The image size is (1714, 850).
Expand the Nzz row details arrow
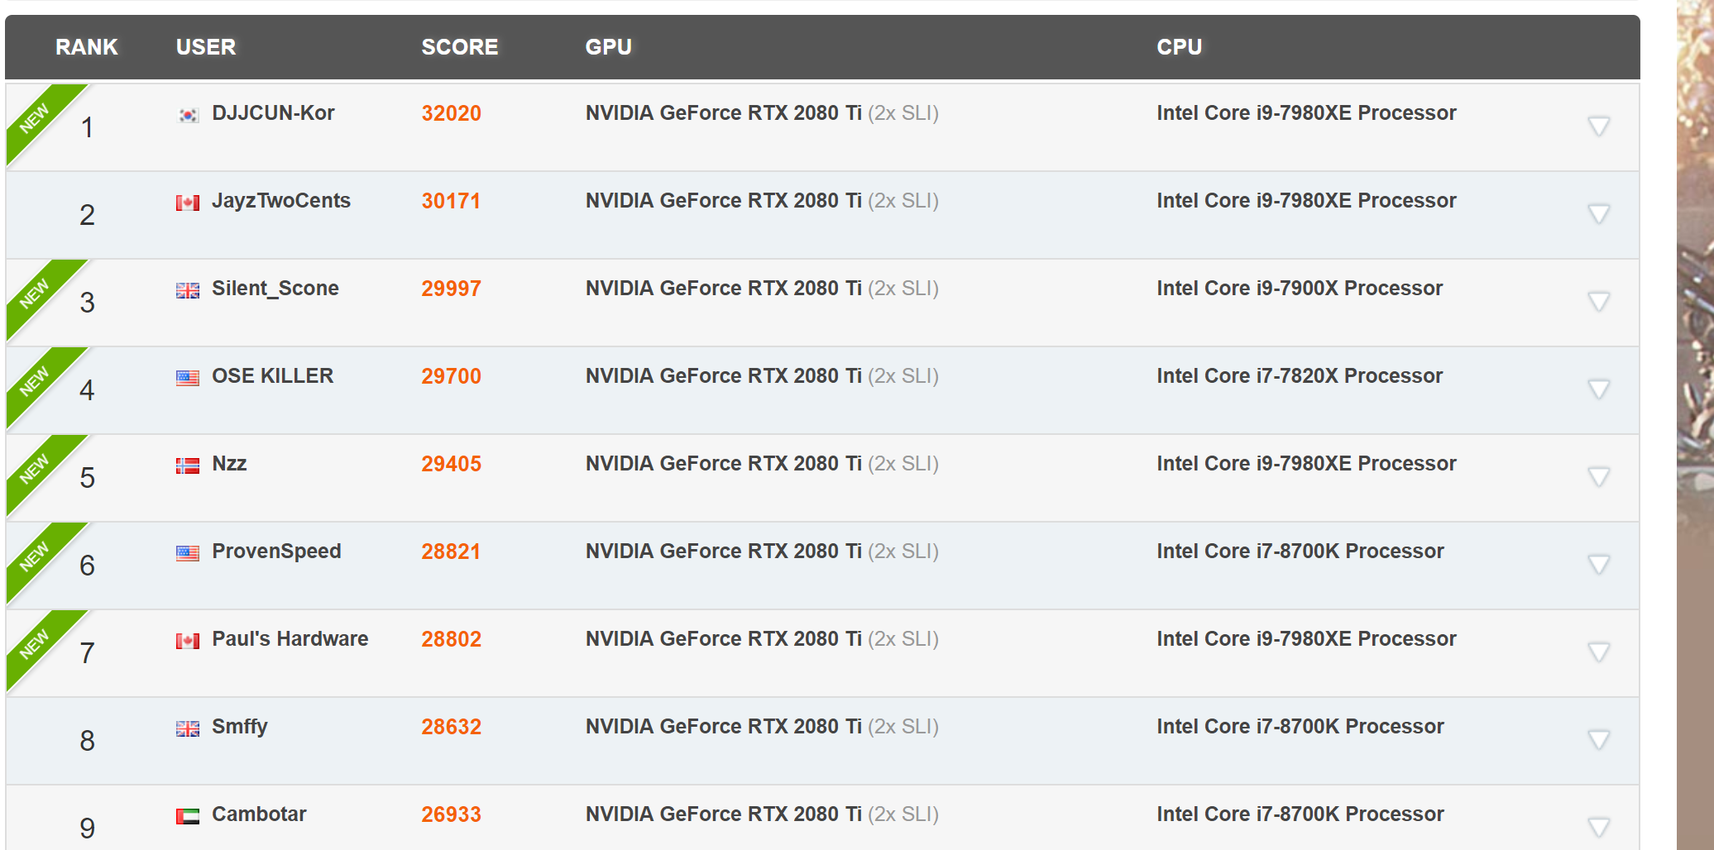[x=1599, y=477]
